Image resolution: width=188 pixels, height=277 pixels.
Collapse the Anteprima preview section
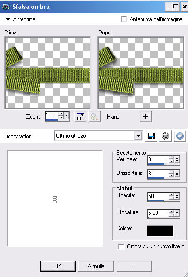(8, 19)
